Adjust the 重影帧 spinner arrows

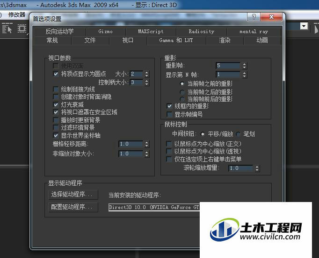click(244, 66)
